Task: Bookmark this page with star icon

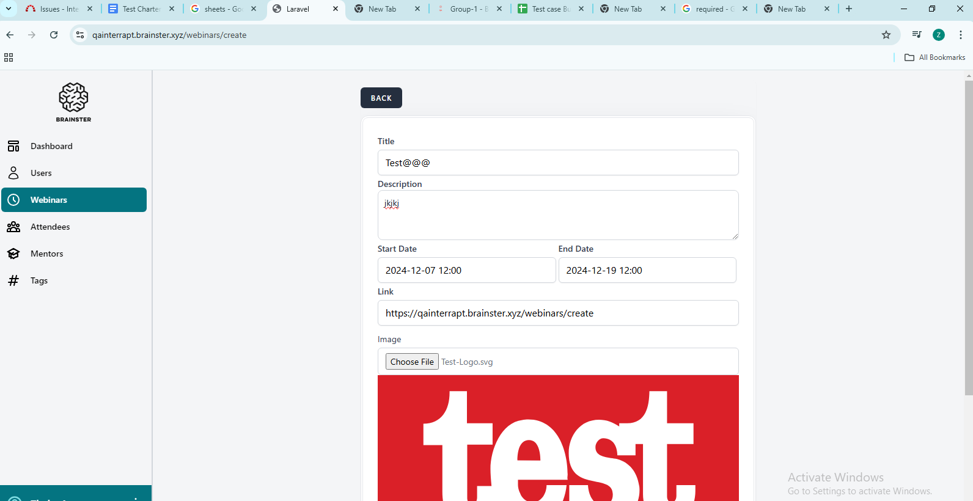Action: 886,35
